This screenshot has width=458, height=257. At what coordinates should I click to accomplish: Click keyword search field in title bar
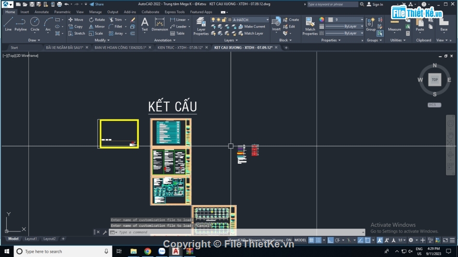pos(332,4)
